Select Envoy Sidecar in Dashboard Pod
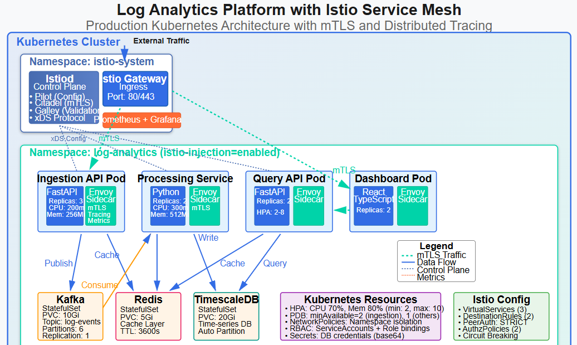This screenshot has width=577, height=345. [x=413, y=206]
